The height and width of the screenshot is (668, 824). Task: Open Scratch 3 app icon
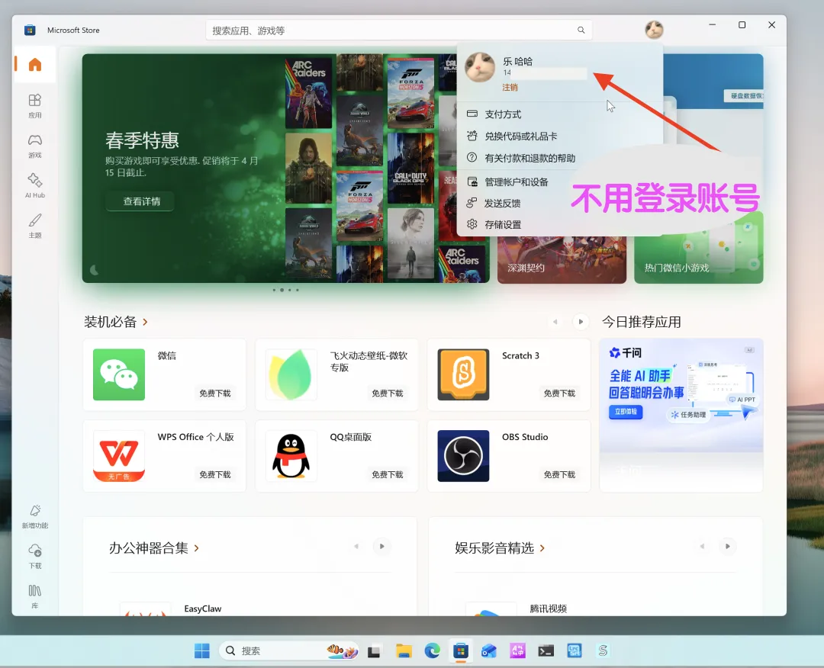tap(463, 374)
